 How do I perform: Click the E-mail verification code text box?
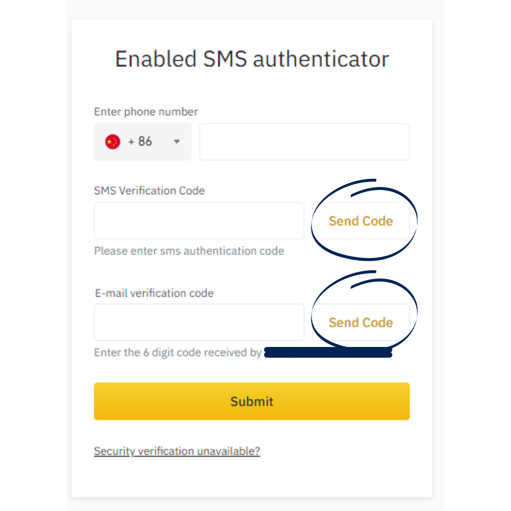[x=199, y=322]
